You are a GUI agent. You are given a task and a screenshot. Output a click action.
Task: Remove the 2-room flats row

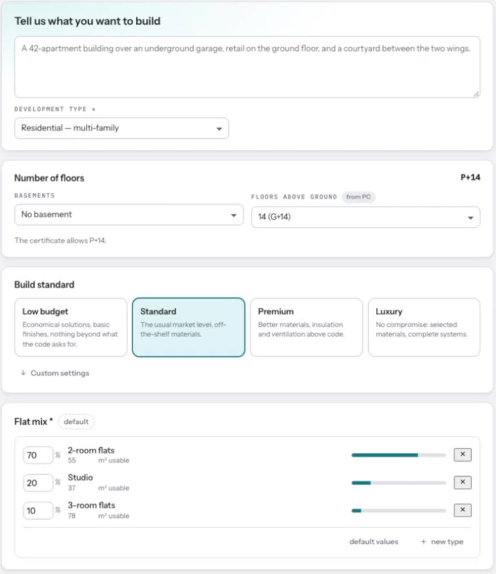coord(462,455)
